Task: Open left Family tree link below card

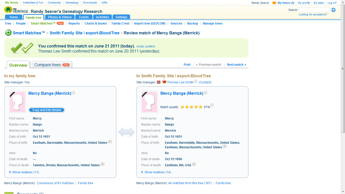Action: pyautogui.click(x=86, y=183)
